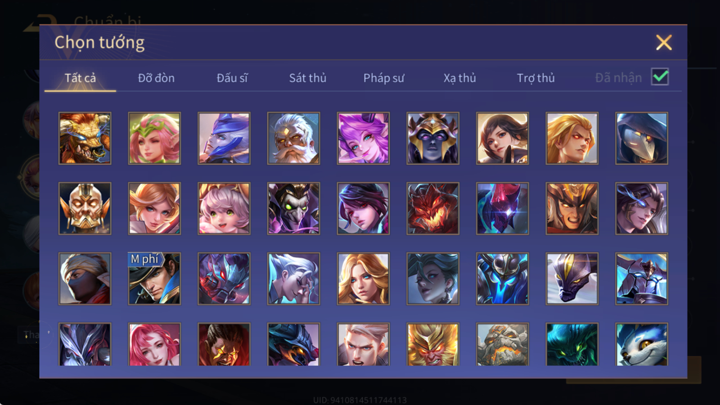The height and width of the screenshot is (405, 720).
Task: View the 'Đấu sĩ' hero tab
Action: pyautogui.click(x=232, y=78)
